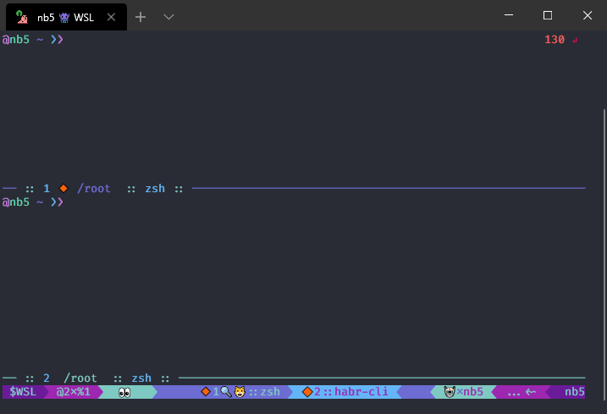Close the terminal window
This screenshot has width=607, height=414.
(588, 15)
